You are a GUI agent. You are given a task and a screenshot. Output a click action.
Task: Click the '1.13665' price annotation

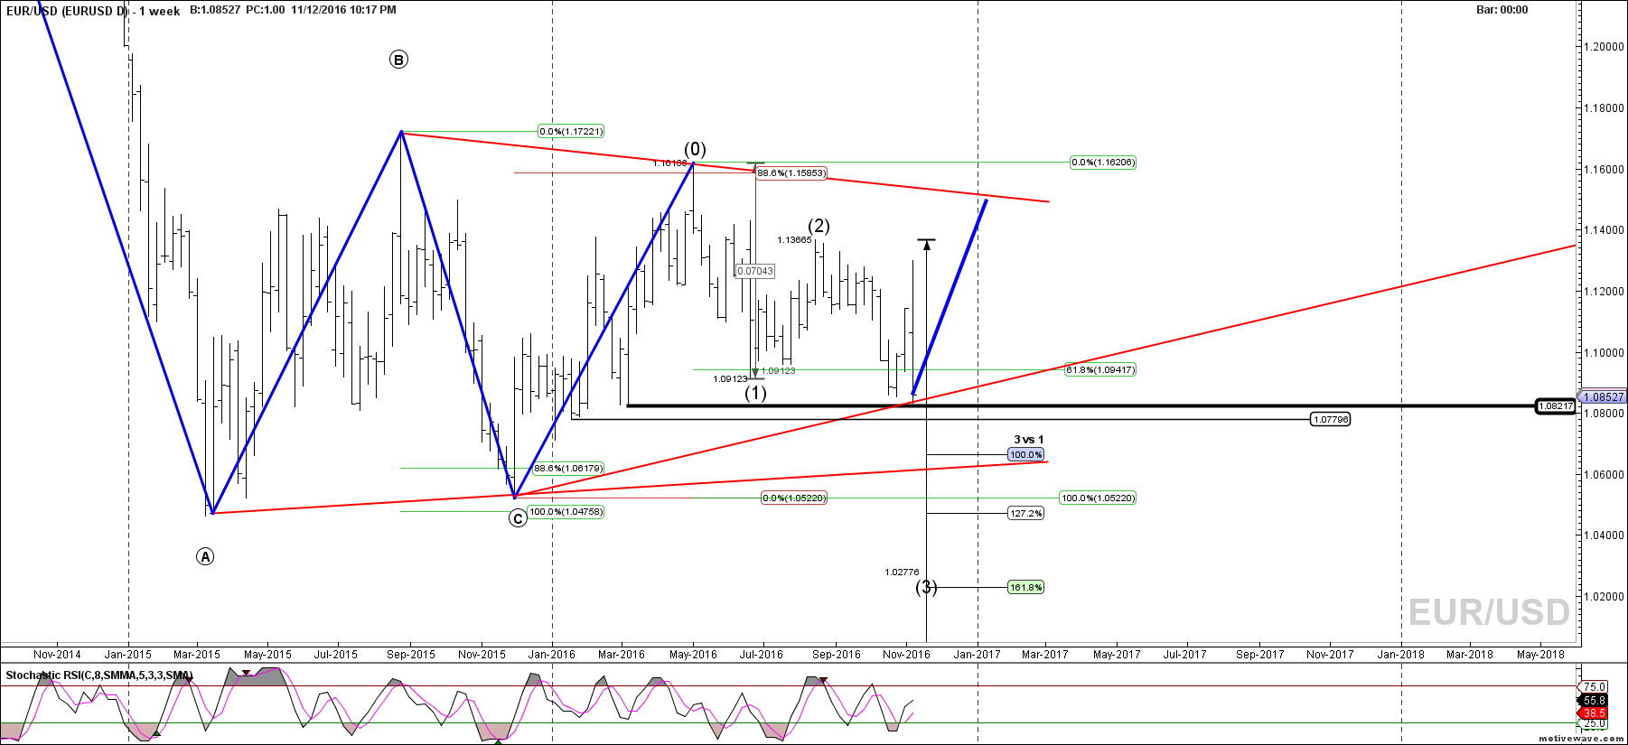click(794, 240)
